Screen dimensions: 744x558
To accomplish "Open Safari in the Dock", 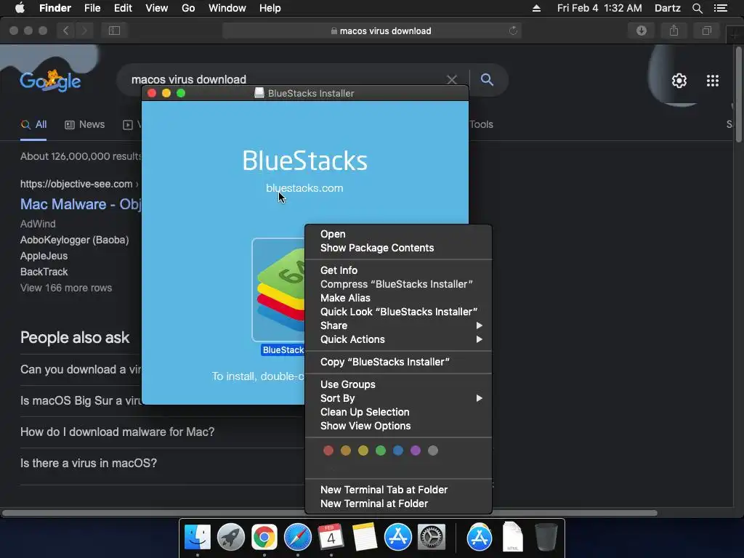I will coord(297,537).
